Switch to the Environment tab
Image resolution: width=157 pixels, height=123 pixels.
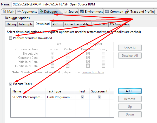click(x=91, y=12)
